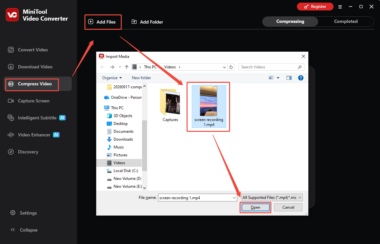Image resolution: width=380 pixels, height=244 pixels.
Task: Open recent locations dropdown arrow
Action: click(x=120, y=67)
